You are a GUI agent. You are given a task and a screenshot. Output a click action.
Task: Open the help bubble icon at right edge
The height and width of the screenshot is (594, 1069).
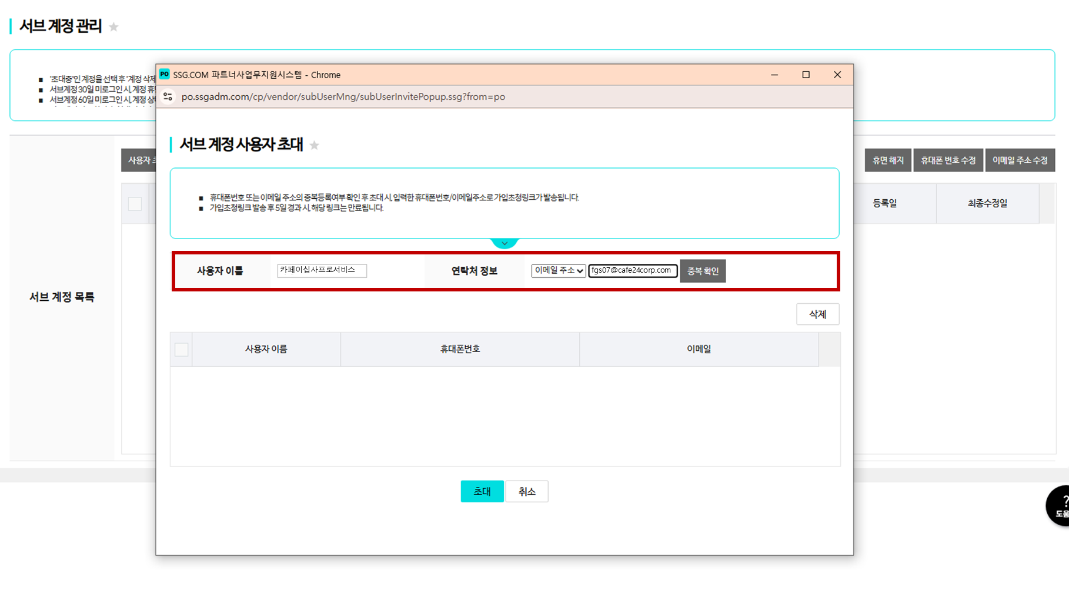(x=1058, y=506)
